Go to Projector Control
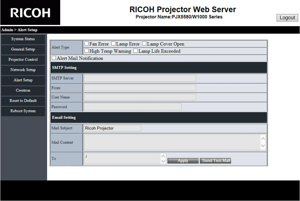 point(23,60)
